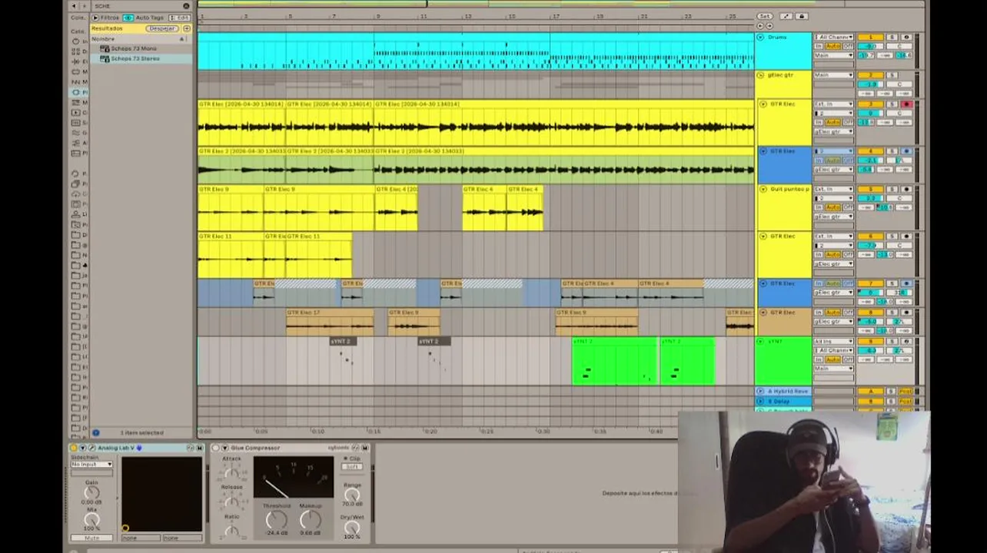Image resolution: width=987 pixels, height=553 pixels.
Task: Click the Glue Compressor Makeup knob
Action: coord(311,521)
